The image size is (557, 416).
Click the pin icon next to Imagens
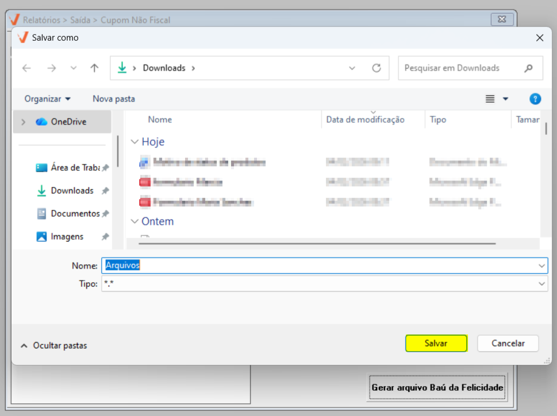pyautogui.click(x=105, y=236)
